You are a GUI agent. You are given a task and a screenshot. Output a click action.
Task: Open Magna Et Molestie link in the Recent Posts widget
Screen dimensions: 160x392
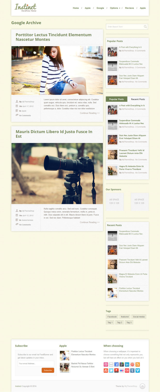(x=133, y=275)
